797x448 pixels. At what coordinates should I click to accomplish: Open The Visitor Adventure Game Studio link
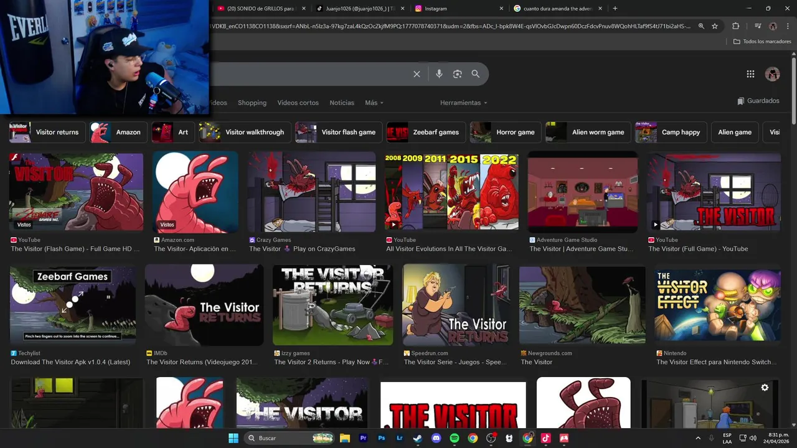click(582, 249)
